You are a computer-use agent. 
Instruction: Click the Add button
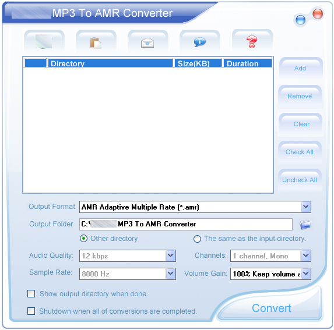click(300, 68)
